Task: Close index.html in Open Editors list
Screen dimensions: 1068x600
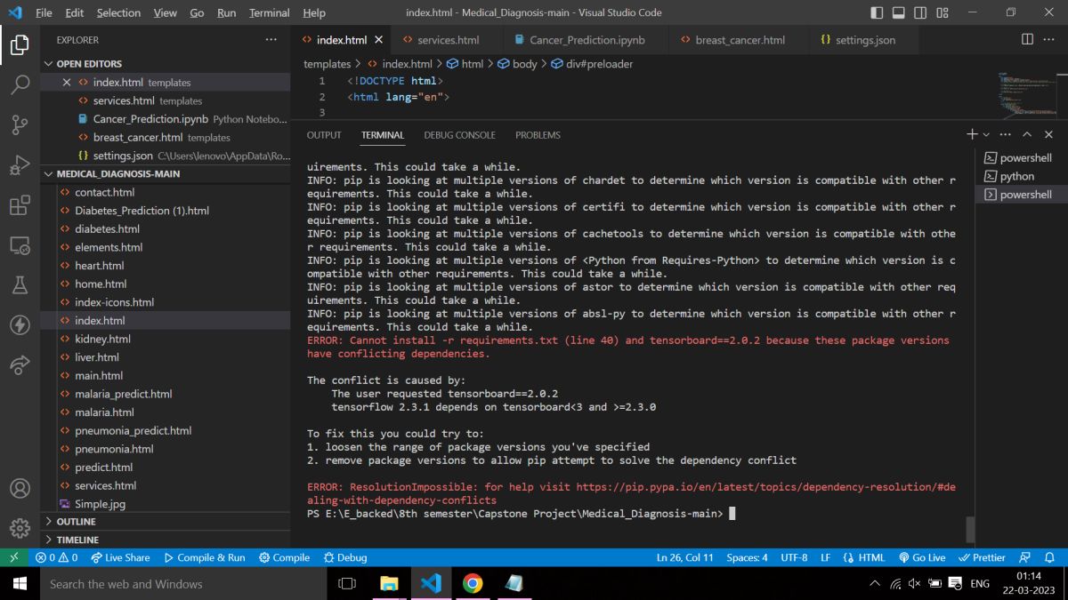Action: click(x=67, y=82)
